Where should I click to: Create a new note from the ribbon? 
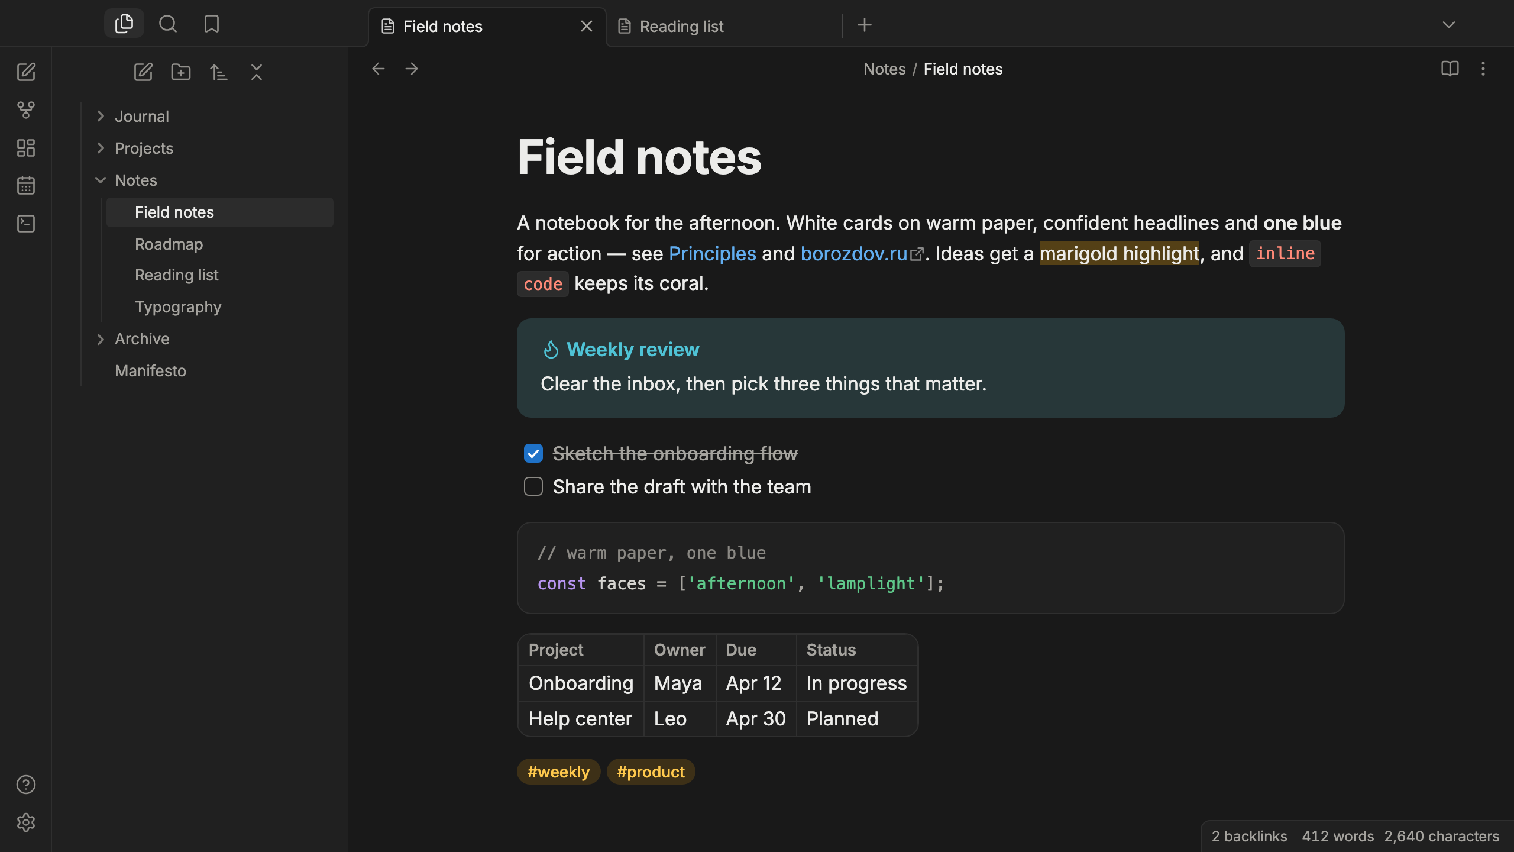click(x=26, y=72)
